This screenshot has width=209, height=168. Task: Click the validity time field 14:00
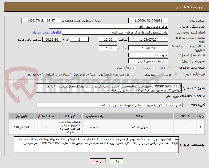[108, 48]
